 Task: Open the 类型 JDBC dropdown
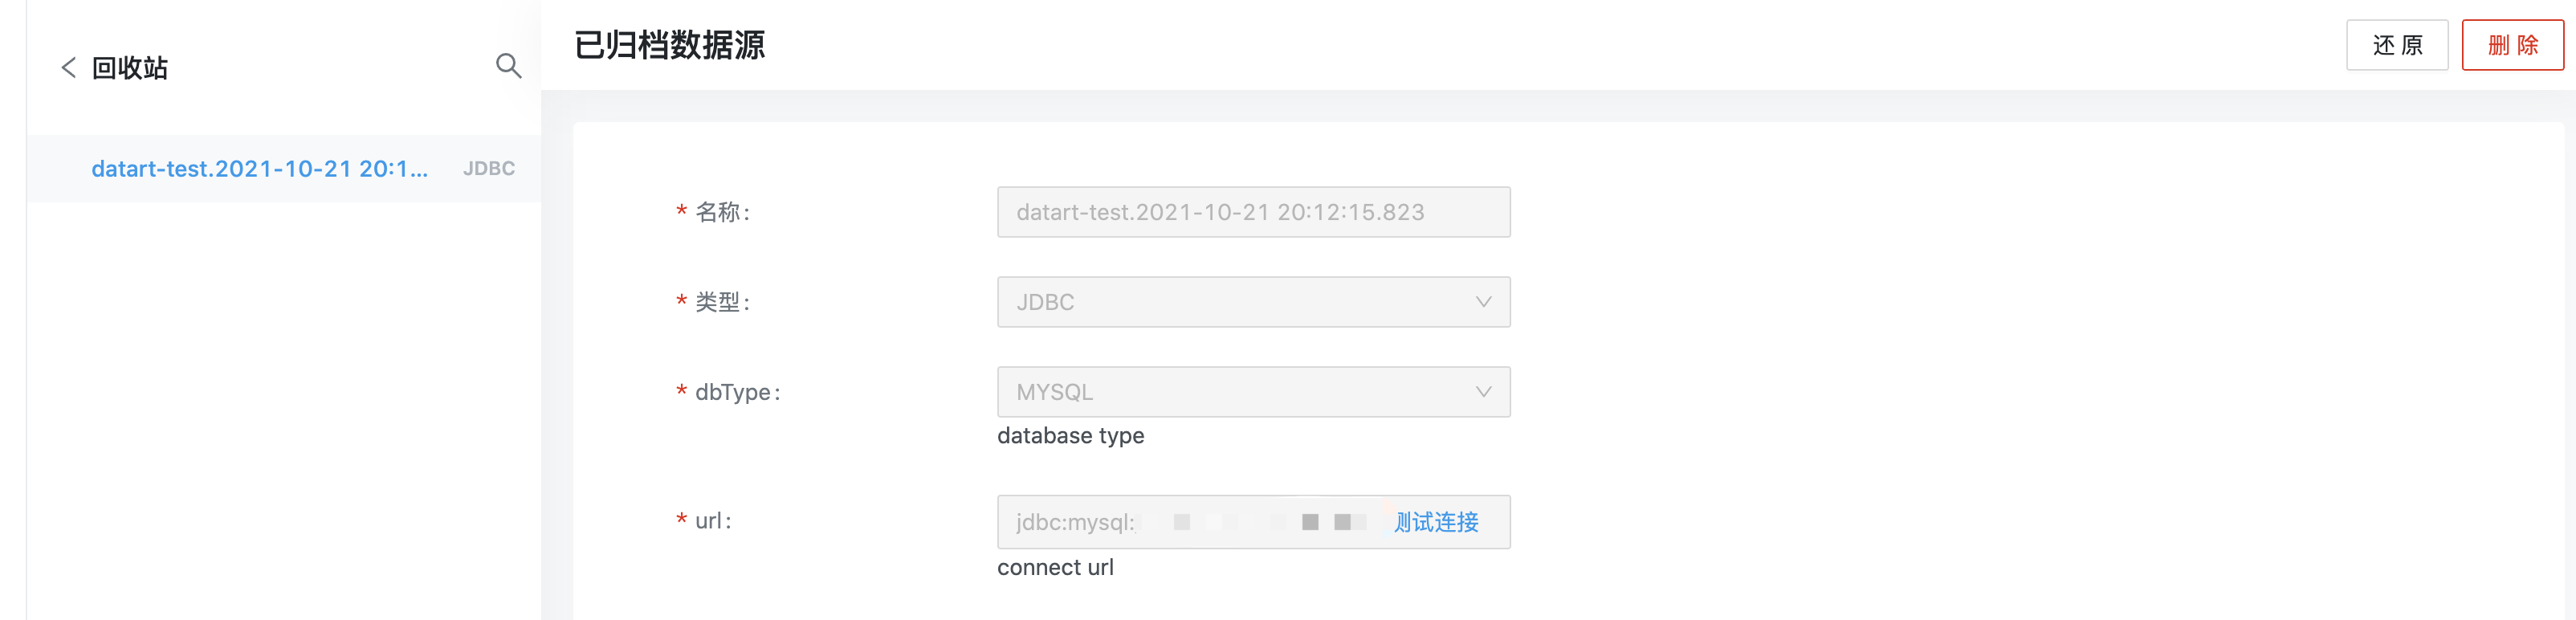(1253, 302)
